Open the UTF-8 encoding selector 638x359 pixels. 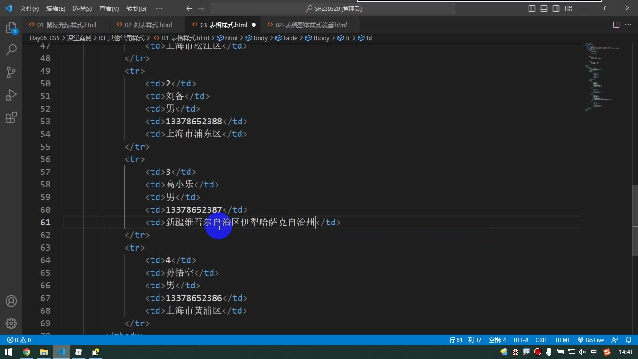[x=521, y=340]
